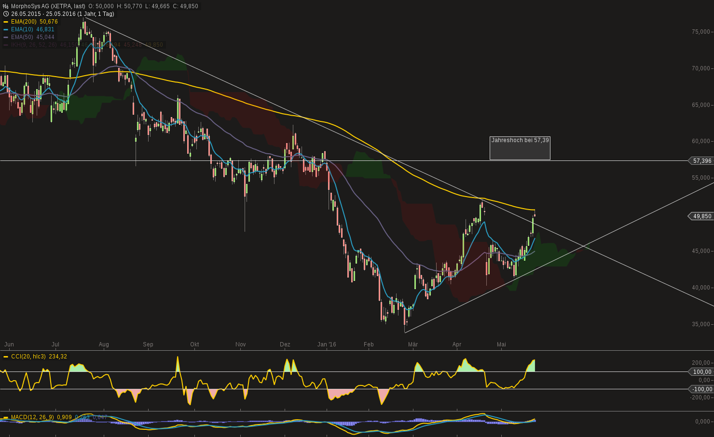Click the low value L: 49,665
714x437 pixels.
click(158, 6)
